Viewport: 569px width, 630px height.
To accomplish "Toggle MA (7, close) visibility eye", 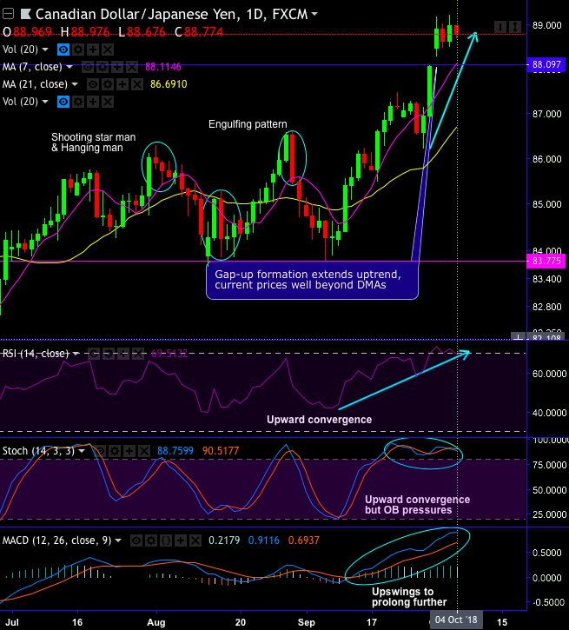I will 88,67.
